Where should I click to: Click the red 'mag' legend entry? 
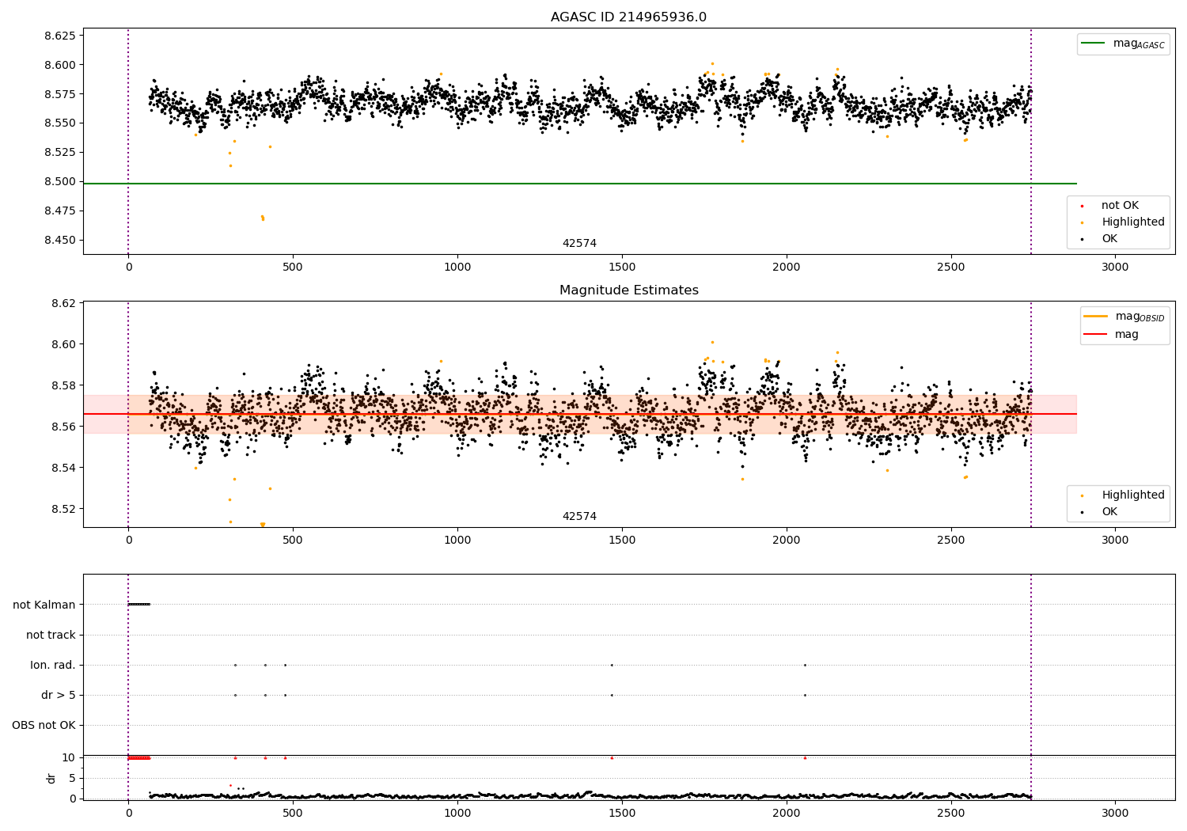(x=1126, y=335)
